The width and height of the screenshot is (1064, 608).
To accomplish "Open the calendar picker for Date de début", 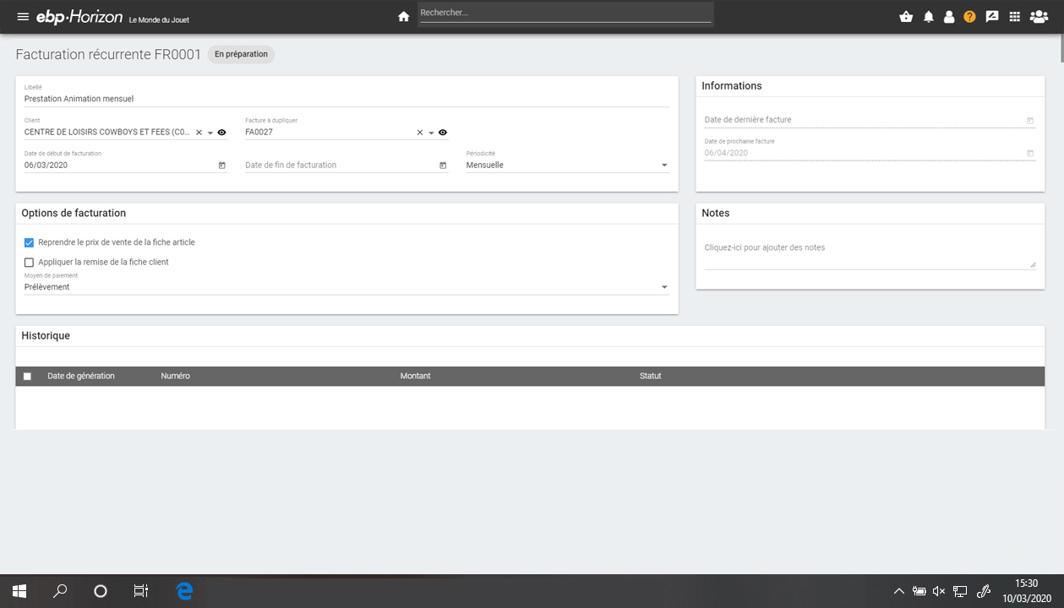I will (221, 165).
